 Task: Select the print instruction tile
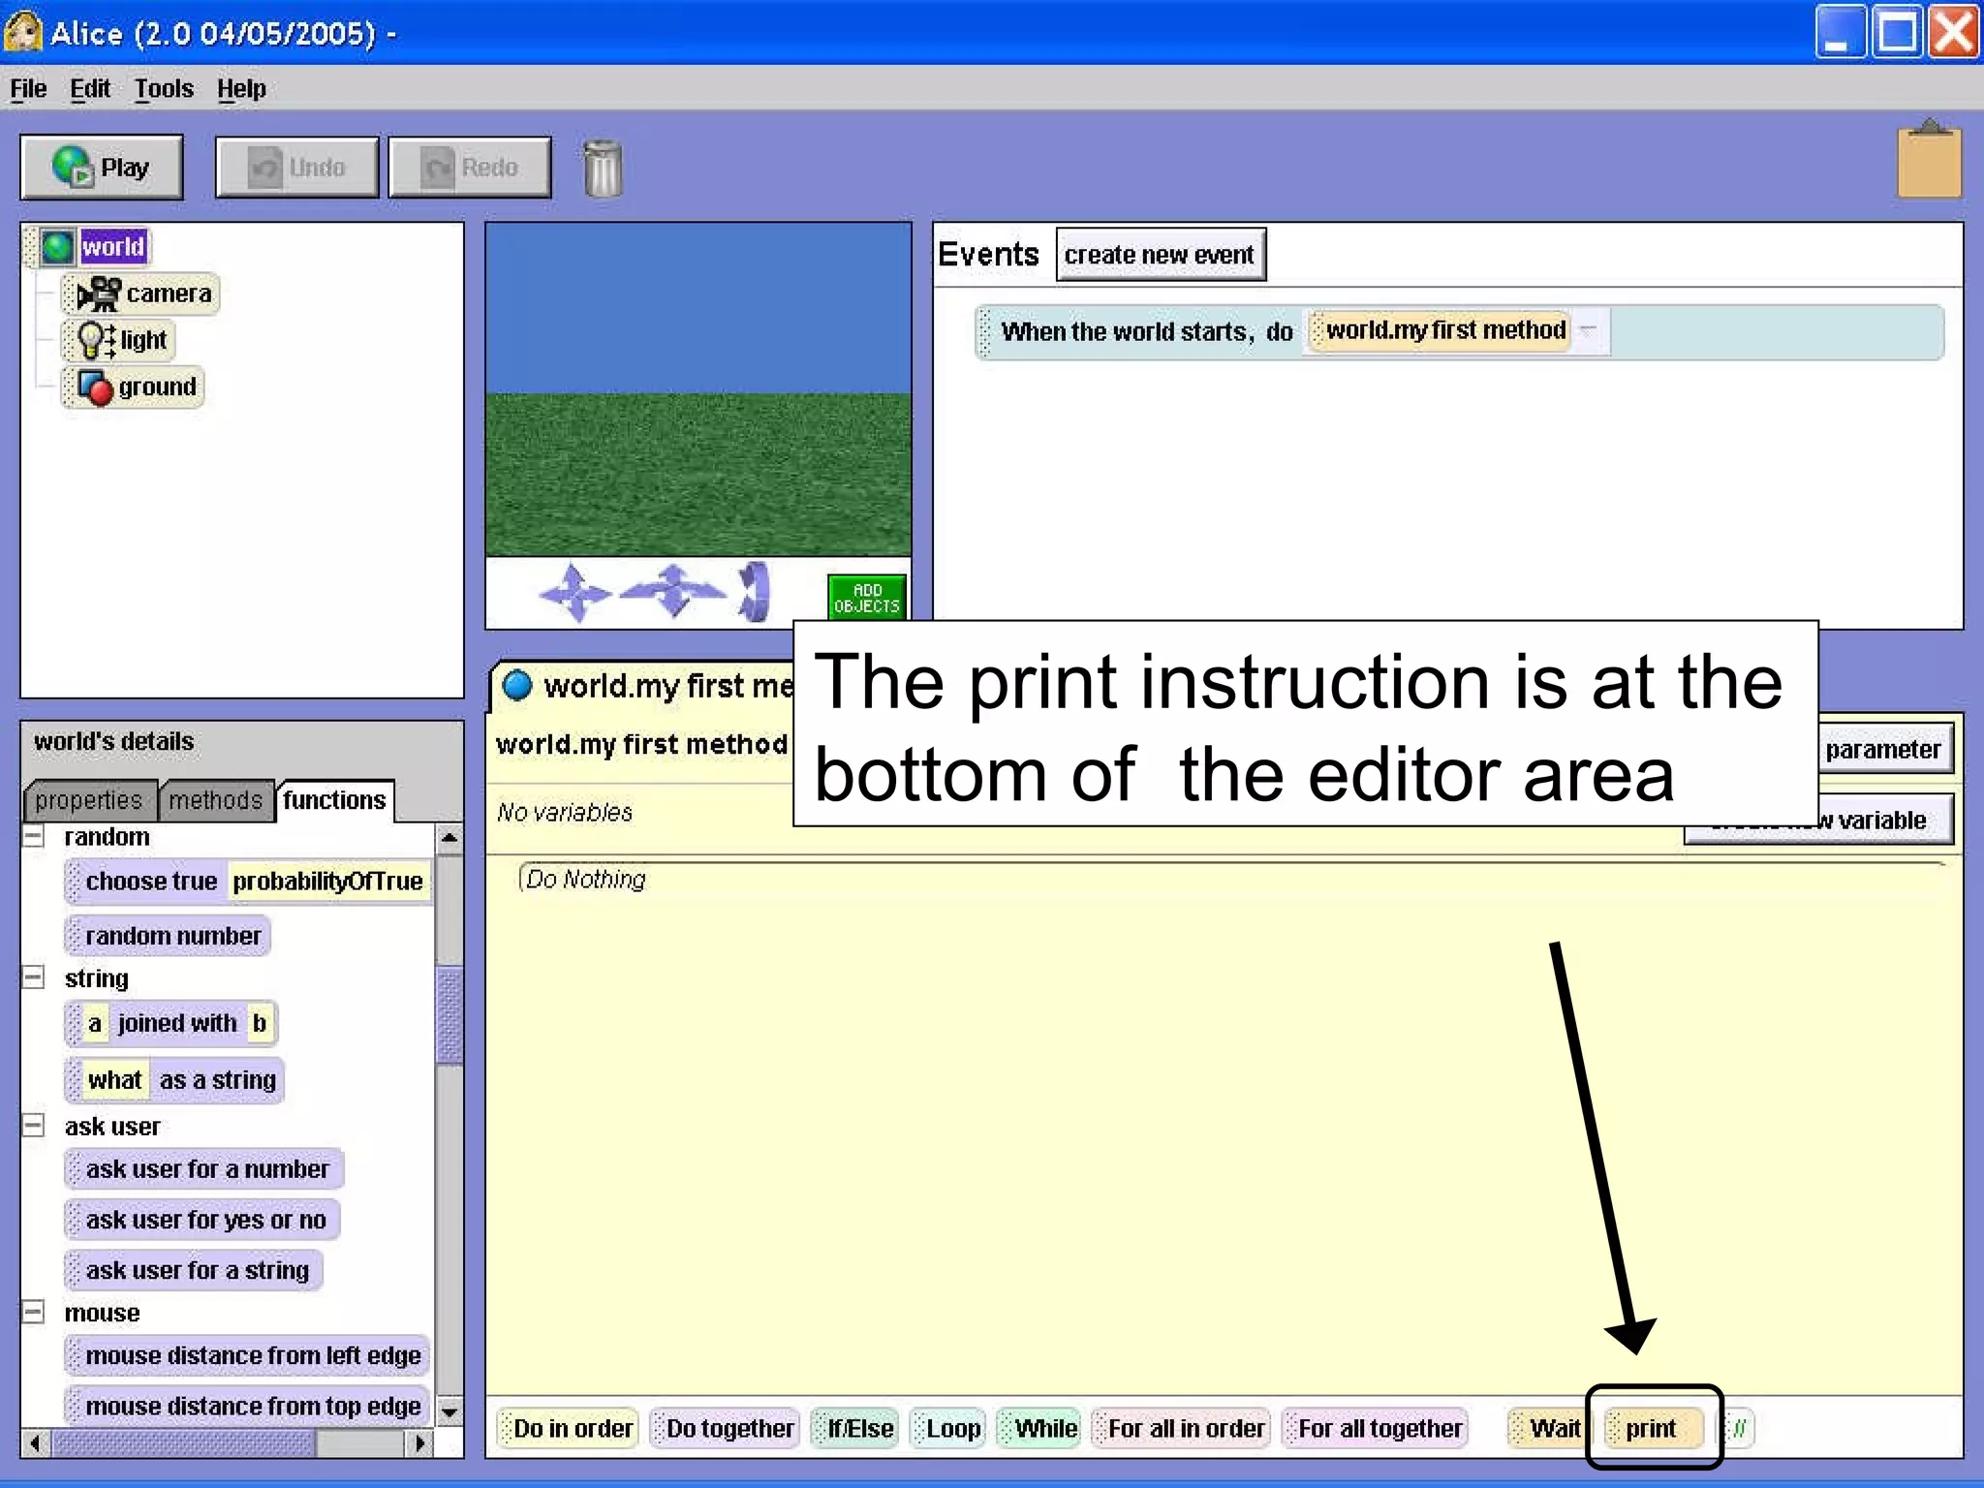(1654, 1428)
